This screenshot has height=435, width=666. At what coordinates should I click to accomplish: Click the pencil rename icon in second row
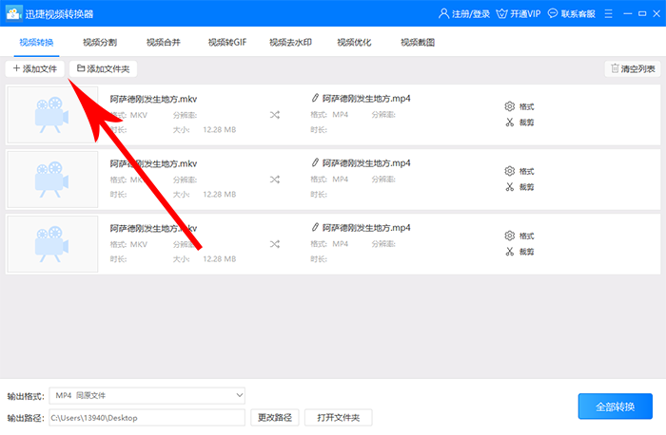(x=315, y=162)
